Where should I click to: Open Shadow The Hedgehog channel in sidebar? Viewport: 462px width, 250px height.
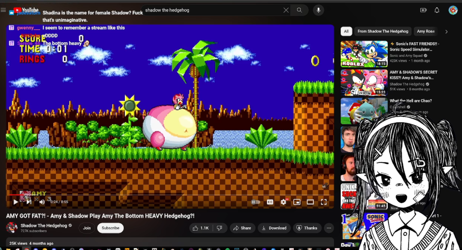[x=407, y=84]
